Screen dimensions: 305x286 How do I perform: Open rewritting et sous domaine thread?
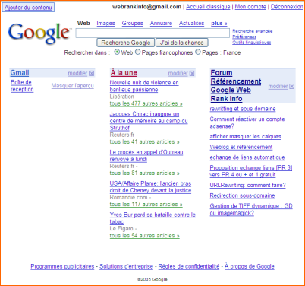tap(243, 109)
